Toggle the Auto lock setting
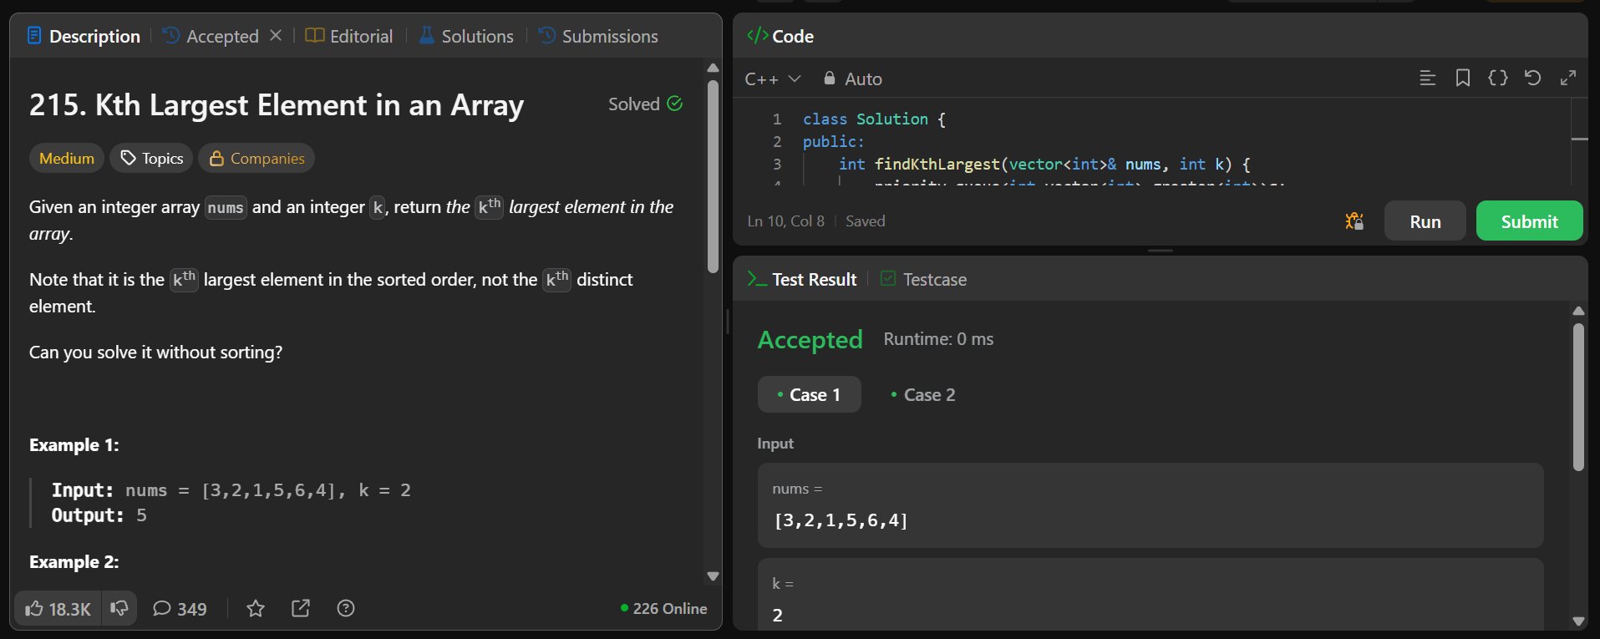 coord(853,79)
